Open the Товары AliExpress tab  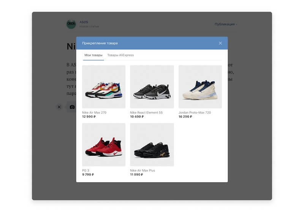click(x=120, y=55)
